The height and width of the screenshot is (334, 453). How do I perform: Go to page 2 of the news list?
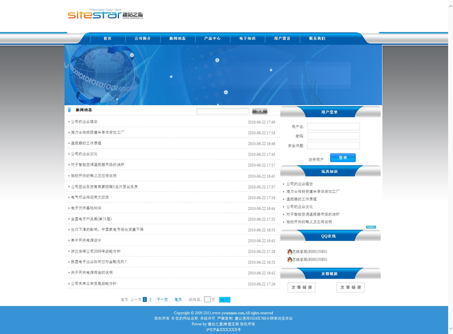(x=150, y=300)
